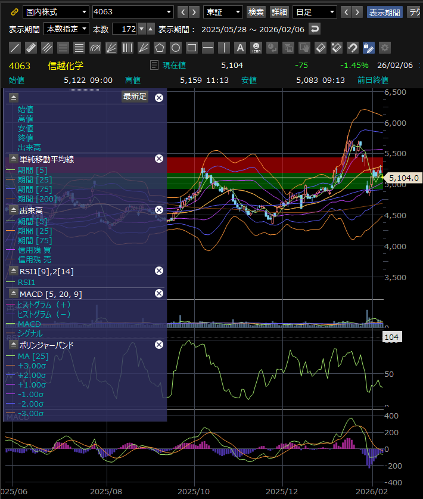Pick the eraser tool in toolbar
423x499 pixels.
pos(321,48)
